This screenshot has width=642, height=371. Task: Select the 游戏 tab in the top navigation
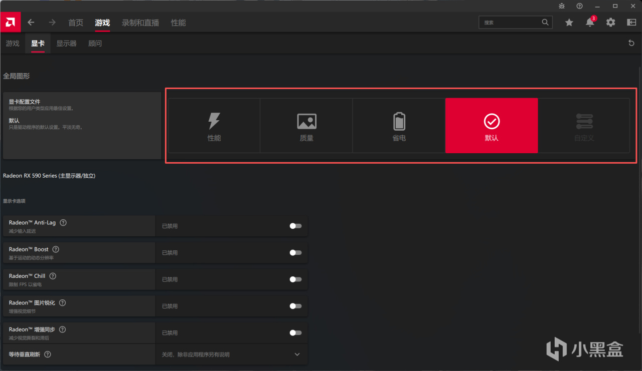pyautogui.click(x=102, y=23)
